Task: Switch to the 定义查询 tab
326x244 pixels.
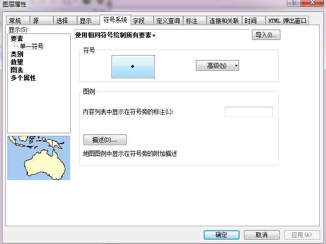Action: (168, 21)
